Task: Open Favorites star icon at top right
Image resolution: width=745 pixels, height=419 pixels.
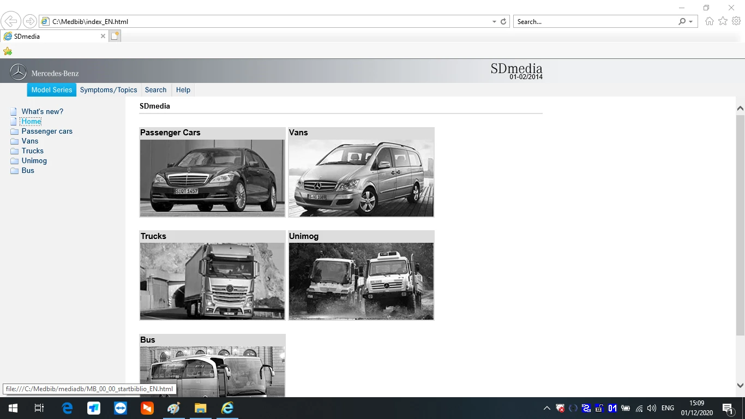Action: point(723,21)
